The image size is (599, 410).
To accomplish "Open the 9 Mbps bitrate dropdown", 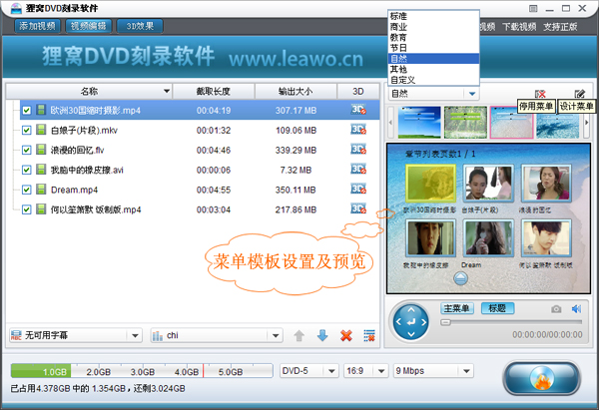I will [x=433, y=371].
